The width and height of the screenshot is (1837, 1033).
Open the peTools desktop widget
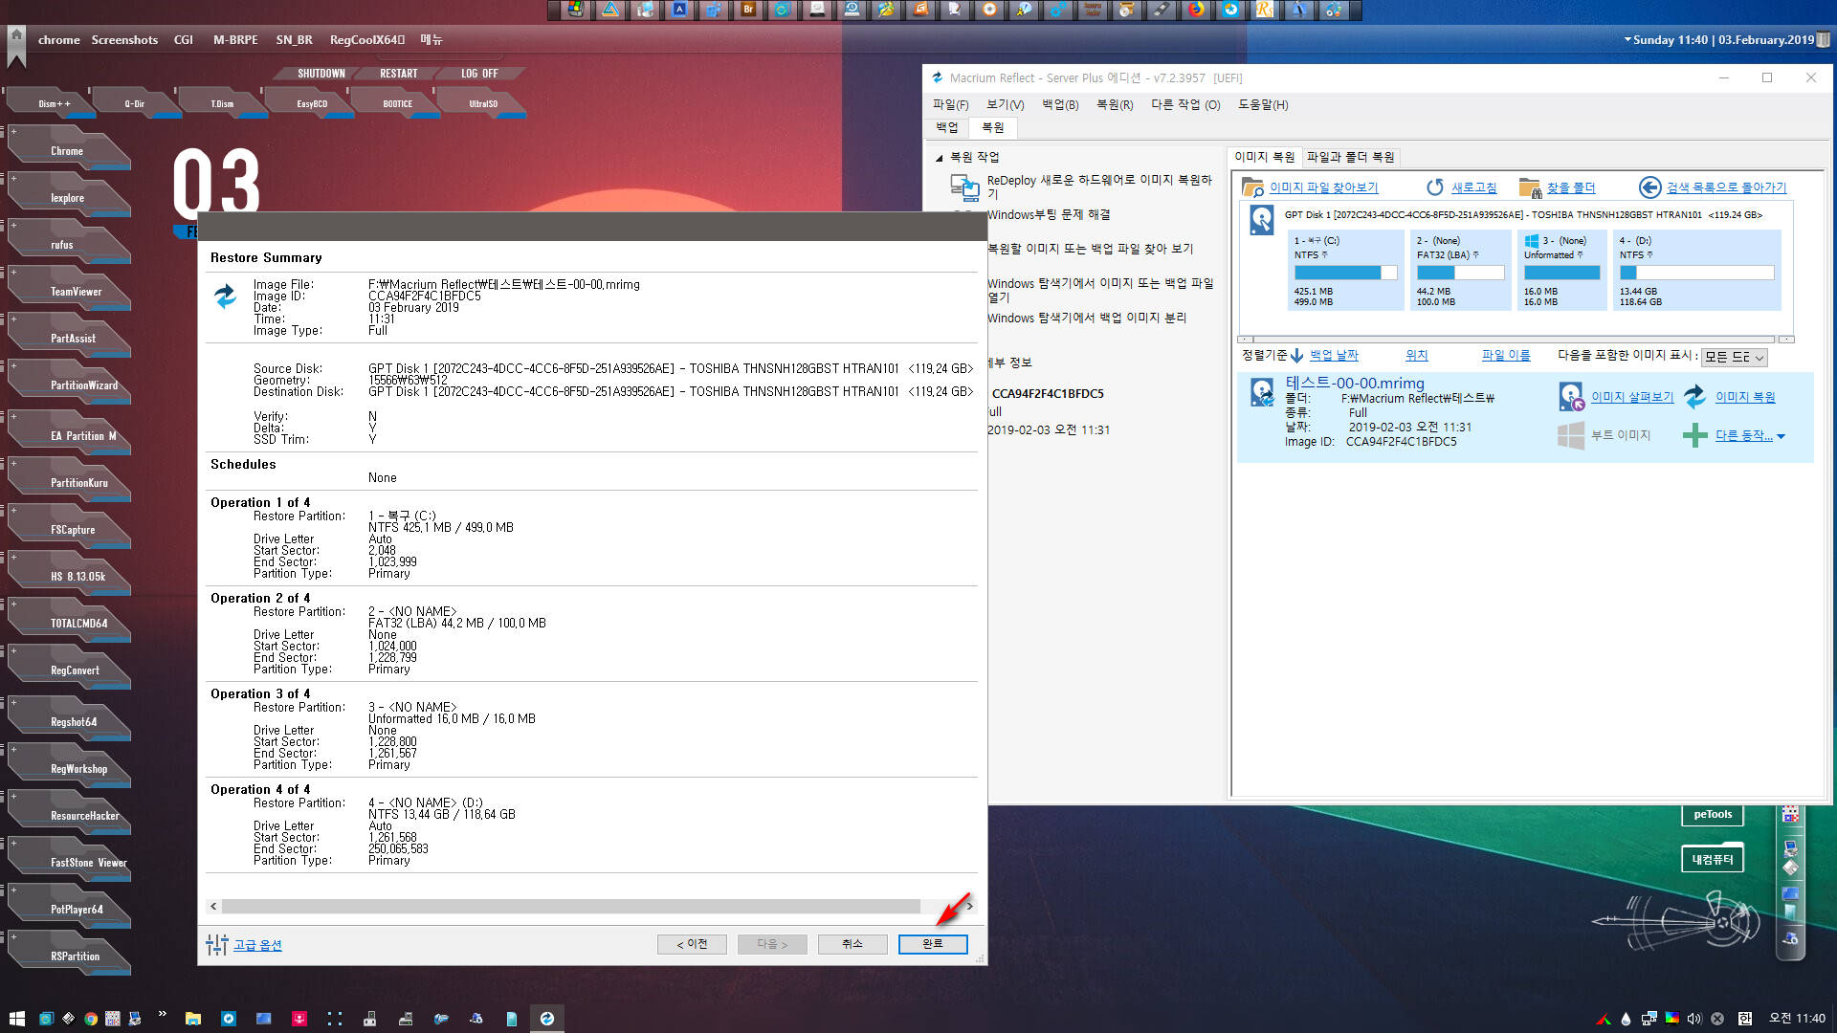pos(1713,815)
